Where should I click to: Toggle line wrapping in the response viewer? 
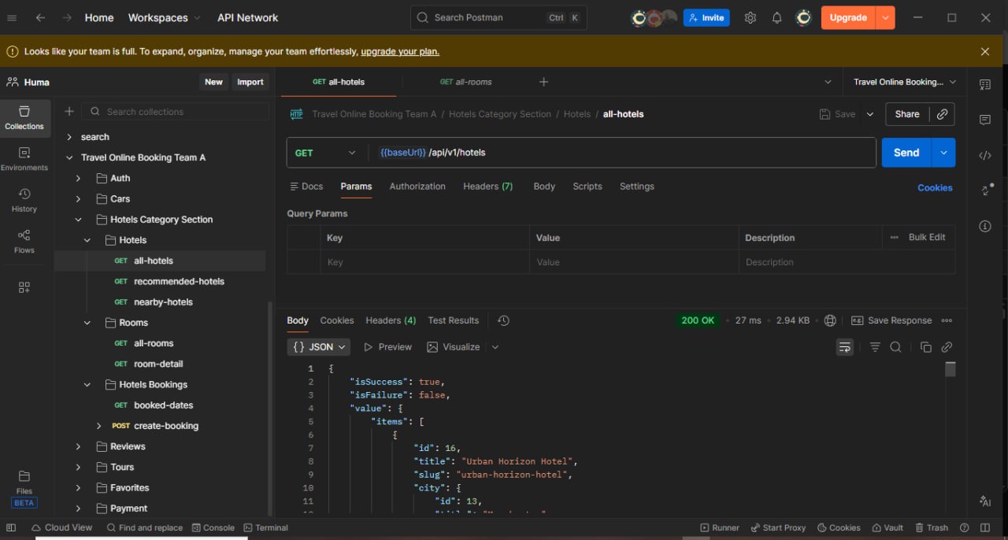tap(845, 346)
